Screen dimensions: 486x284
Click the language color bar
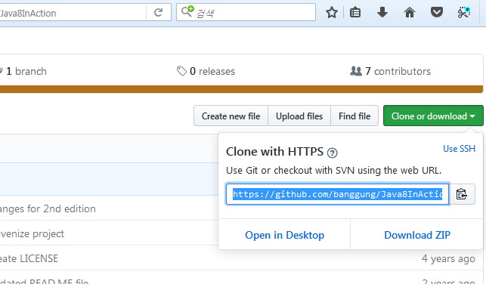coord(241,89)
